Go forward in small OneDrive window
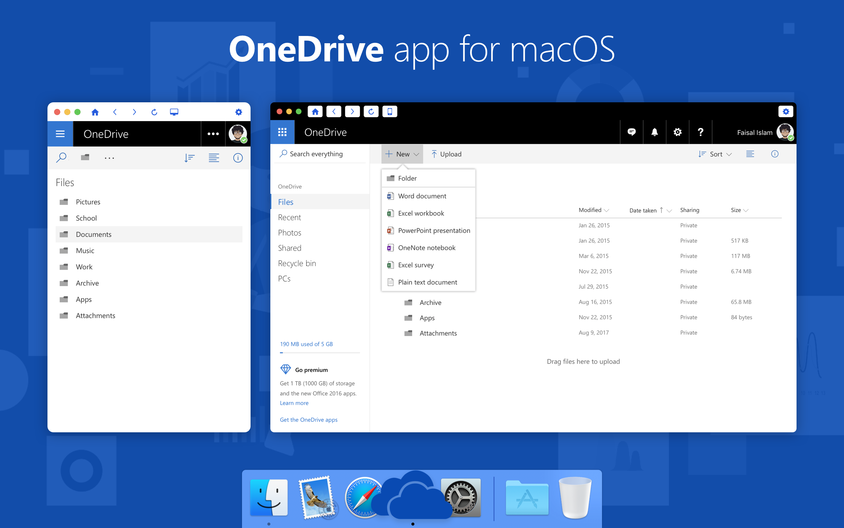Image resolution: width=844 pixels, height=528 pixels. point(134,112)
